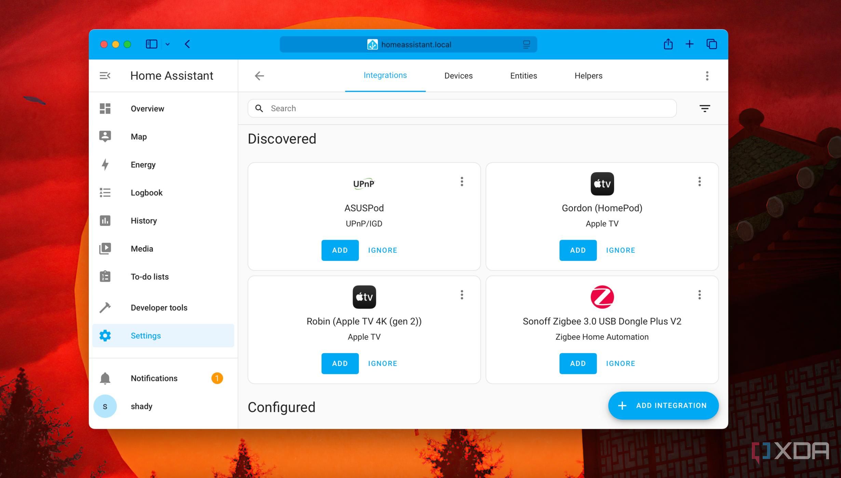Image resolution: width=841 pixels, height=478 pixels.
Task: Click the Safari back chevron
Action: 187,44
